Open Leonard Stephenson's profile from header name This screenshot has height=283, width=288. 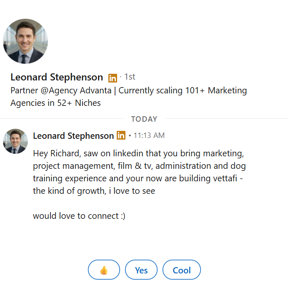(x=57, y=77)
